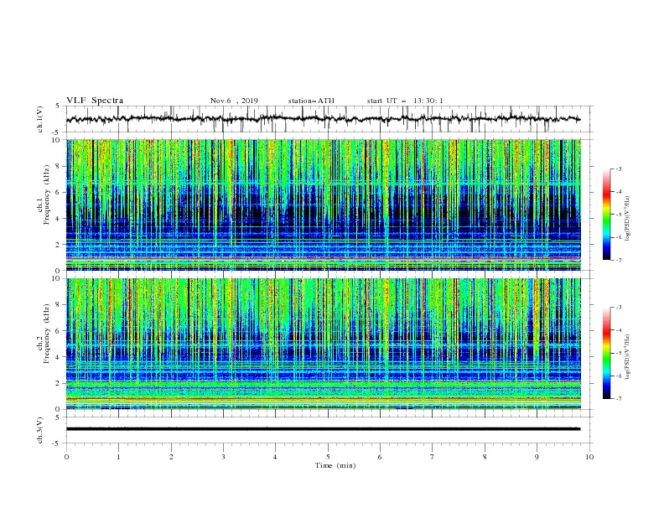The image size is (664, 513).
Task: Click the "-3" label on ch.2 colorbar
Action: [x=618, y=308]
